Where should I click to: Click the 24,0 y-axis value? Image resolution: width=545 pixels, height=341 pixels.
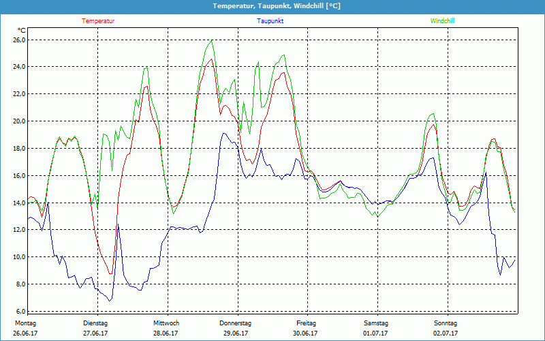point(19,67)
